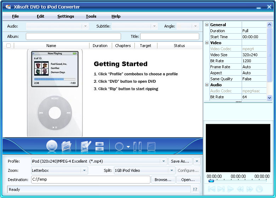Click the Stop toolbar icon
The image size is (276, 198).
pos(151,146)
